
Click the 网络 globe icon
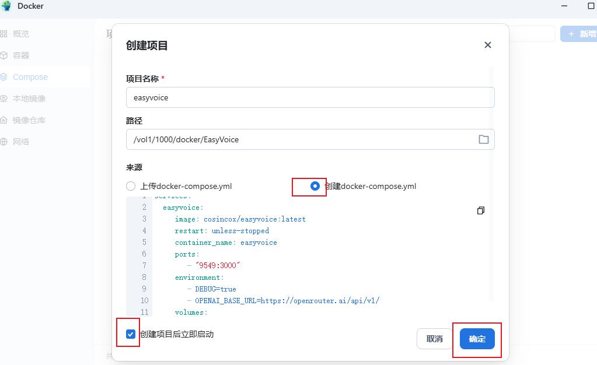tap(4, 142)
